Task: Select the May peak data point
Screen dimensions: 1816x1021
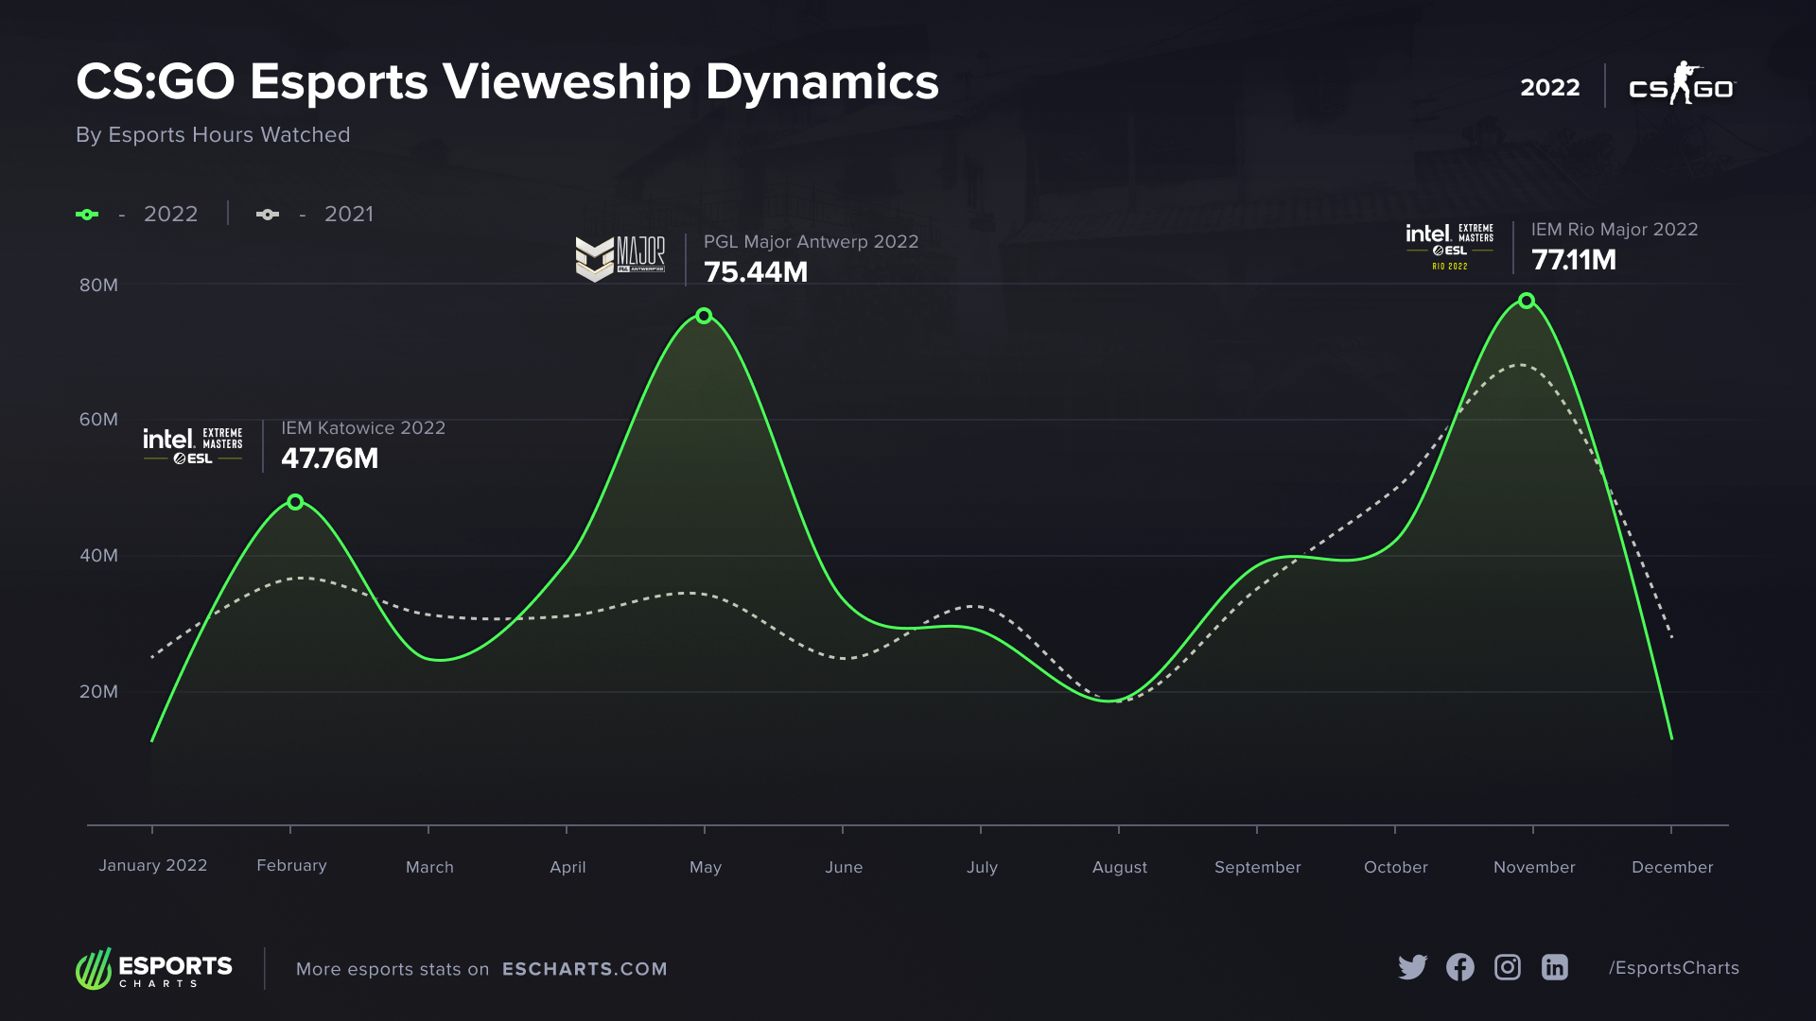Action: 704,316
